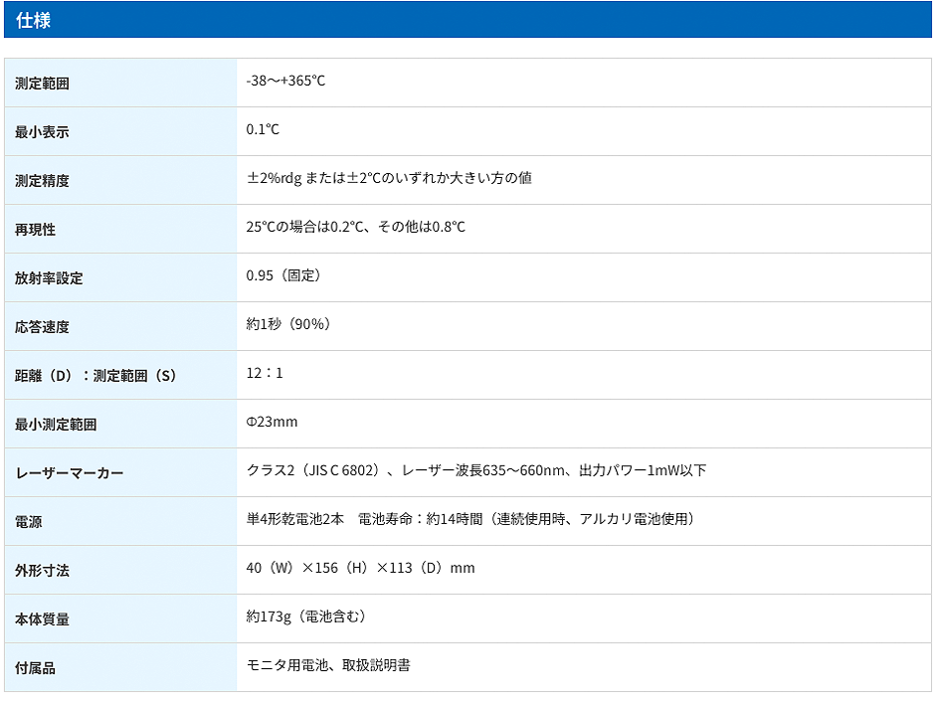Image resolution: width=935 pixels, height=704 pixels.
Task: Click the Φ23mm value text
Action: 272,422
